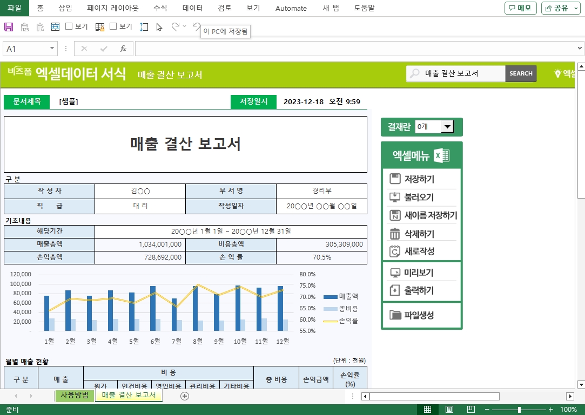This screenshot has width=585, height=415.
Task: Open the 결재란 dropdown showing 0개
Action: click(x=447, y=127)
